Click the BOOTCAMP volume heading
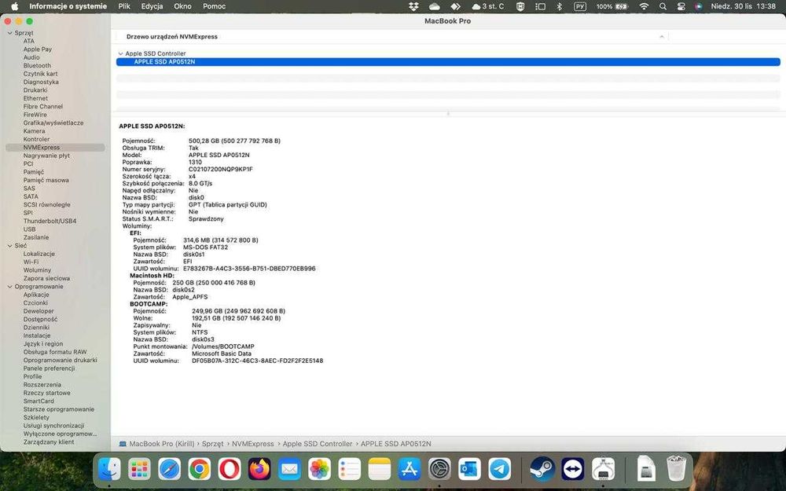The image size is (786, 491). tap(149, 304)
